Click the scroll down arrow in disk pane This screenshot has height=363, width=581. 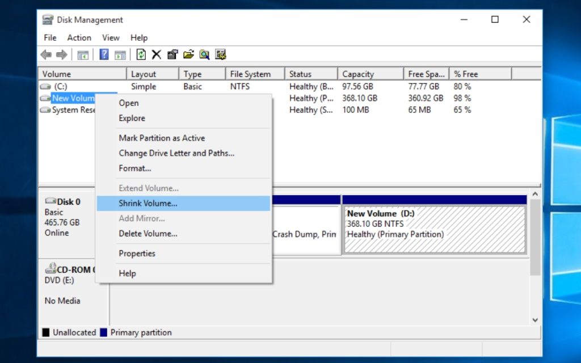tap(535, 320)
